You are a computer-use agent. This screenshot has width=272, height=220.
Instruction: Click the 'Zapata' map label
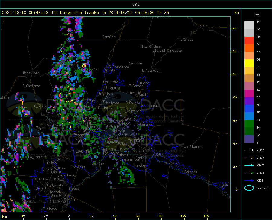74,189
